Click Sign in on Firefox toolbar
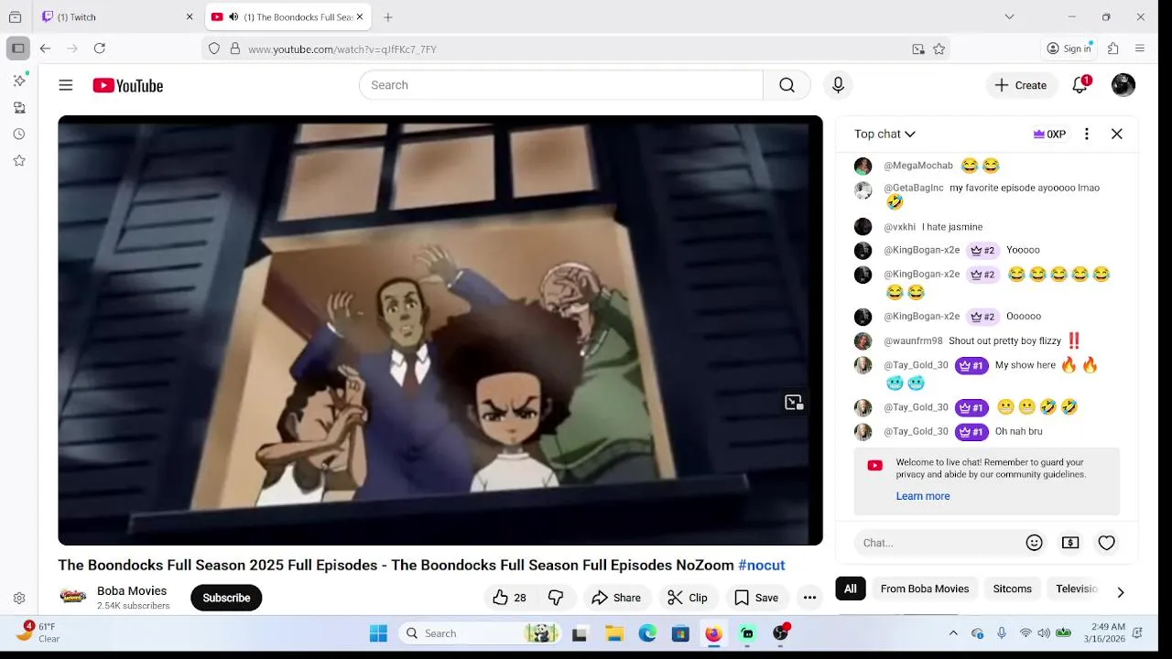 (x=1069, y=49)
